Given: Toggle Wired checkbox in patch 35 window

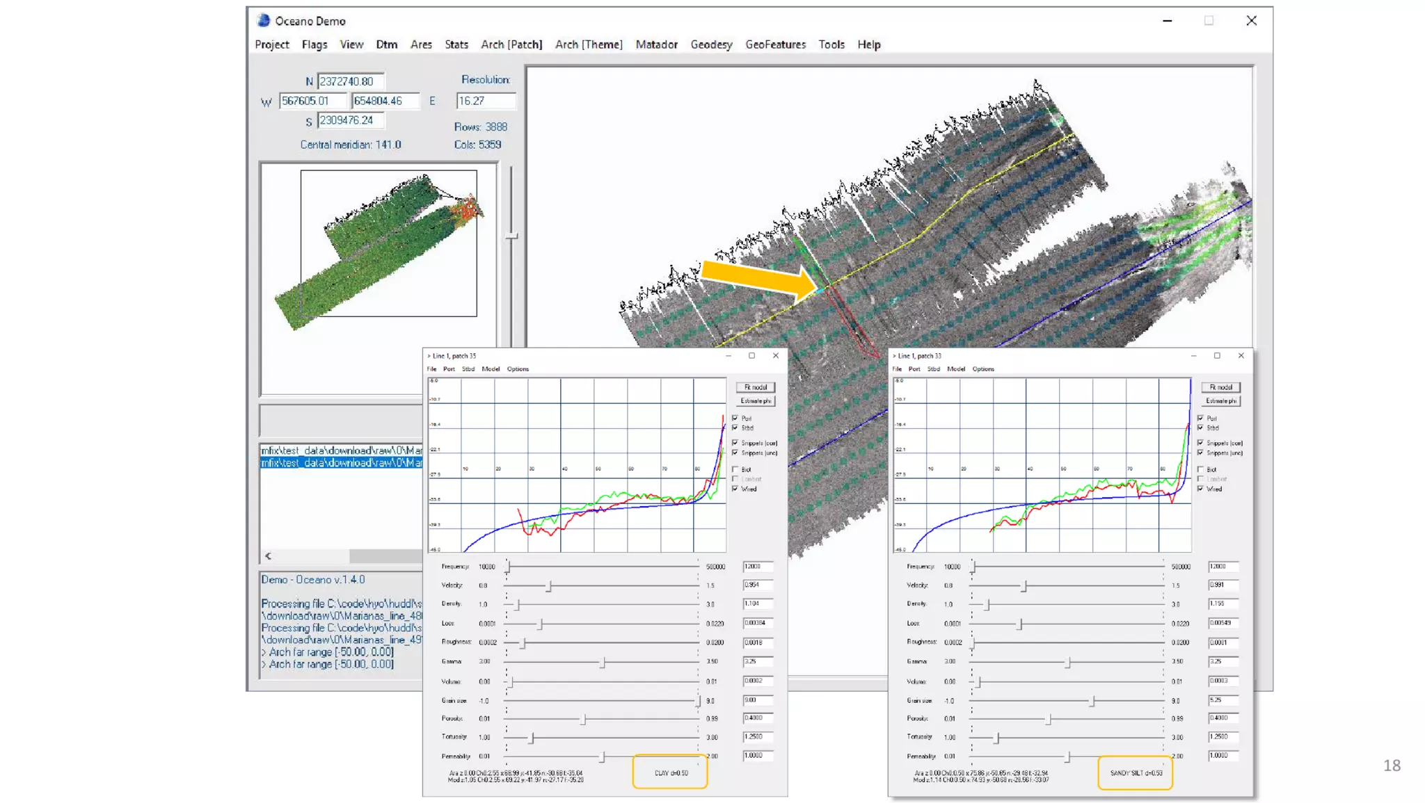Looking at the screenshot, I should 735,489.
